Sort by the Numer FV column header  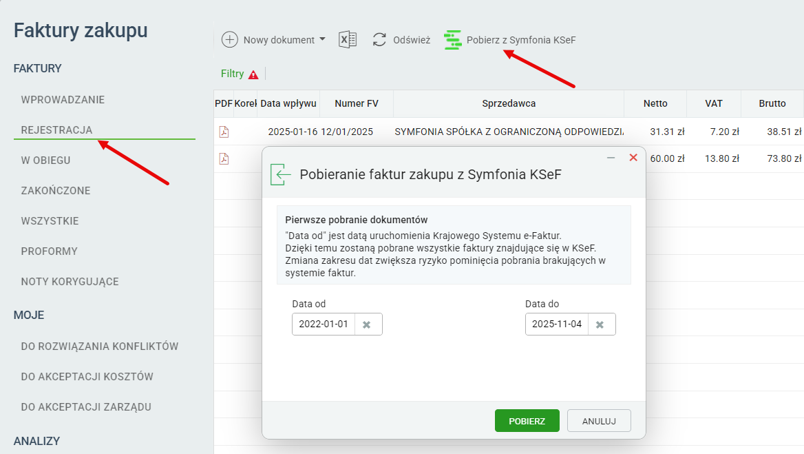(357, 103)
